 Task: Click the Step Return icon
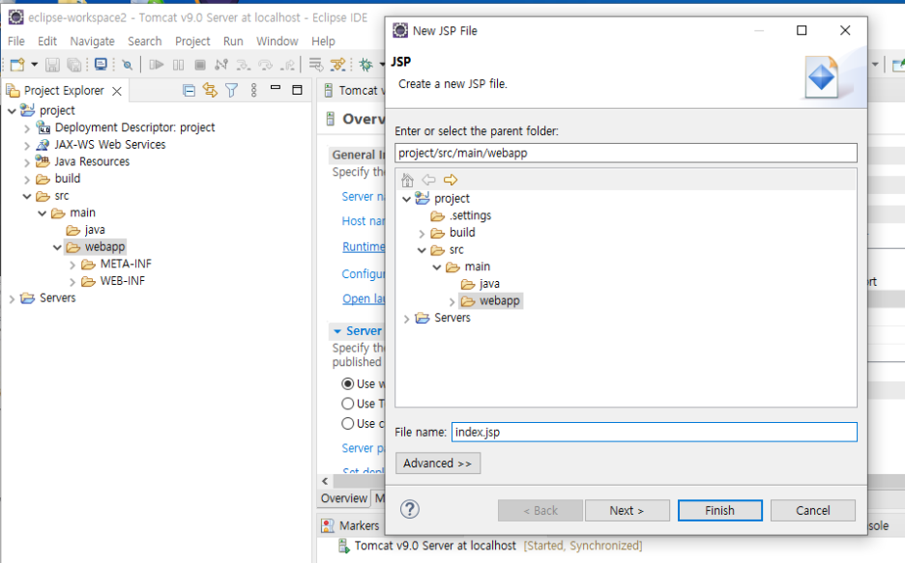pyautogui.click(x=287, y=65)
